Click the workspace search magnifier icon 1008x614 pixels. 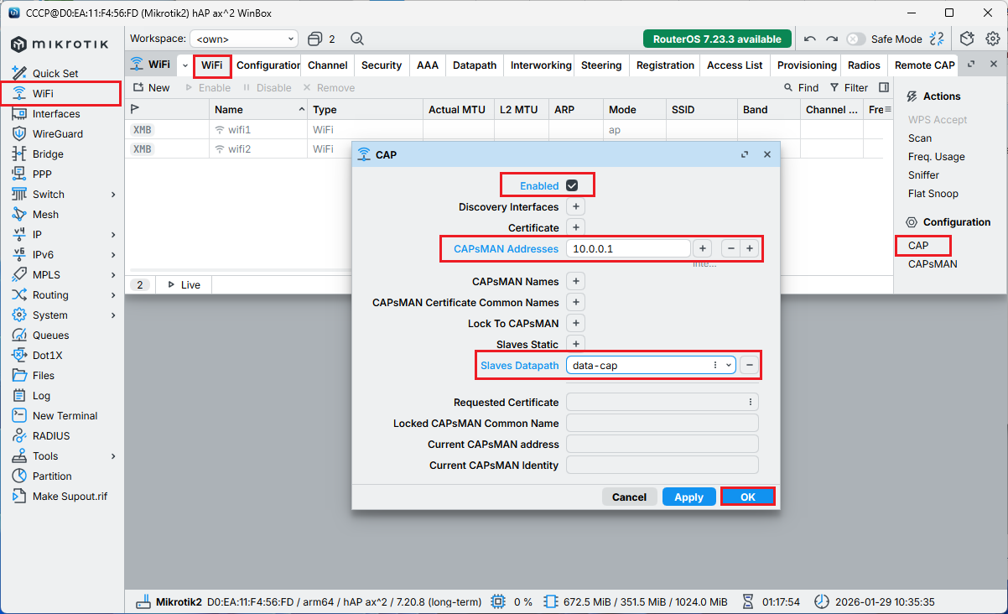(357, 39)
